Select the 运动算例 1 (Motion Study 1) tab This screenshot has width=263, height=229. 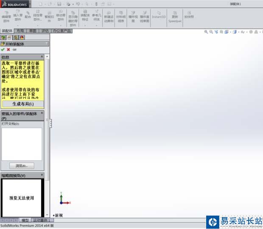click(x=42, y=220)
